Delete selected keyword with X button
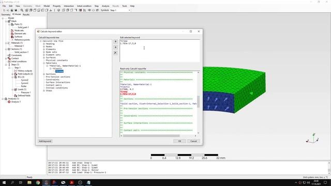This screenshot has height=186, width=331. pos(115,53)
